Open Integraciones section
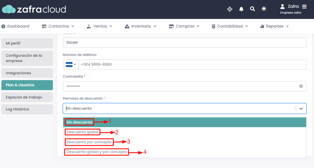Screen dimensions: 314x168 27,73
